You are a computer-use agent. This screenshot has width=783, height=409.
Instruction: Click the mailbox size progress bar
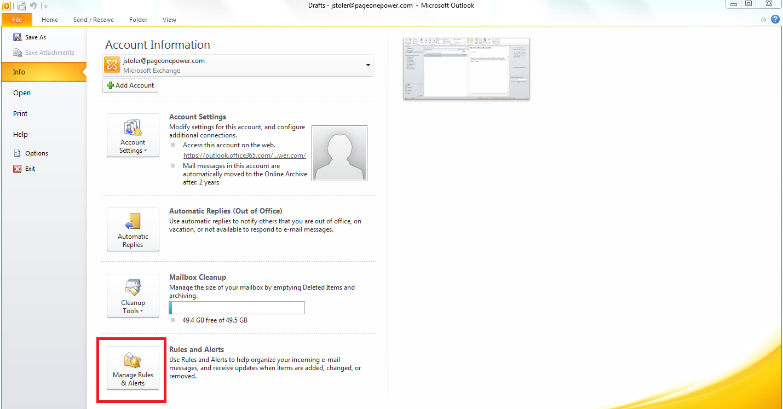point(237,308)
